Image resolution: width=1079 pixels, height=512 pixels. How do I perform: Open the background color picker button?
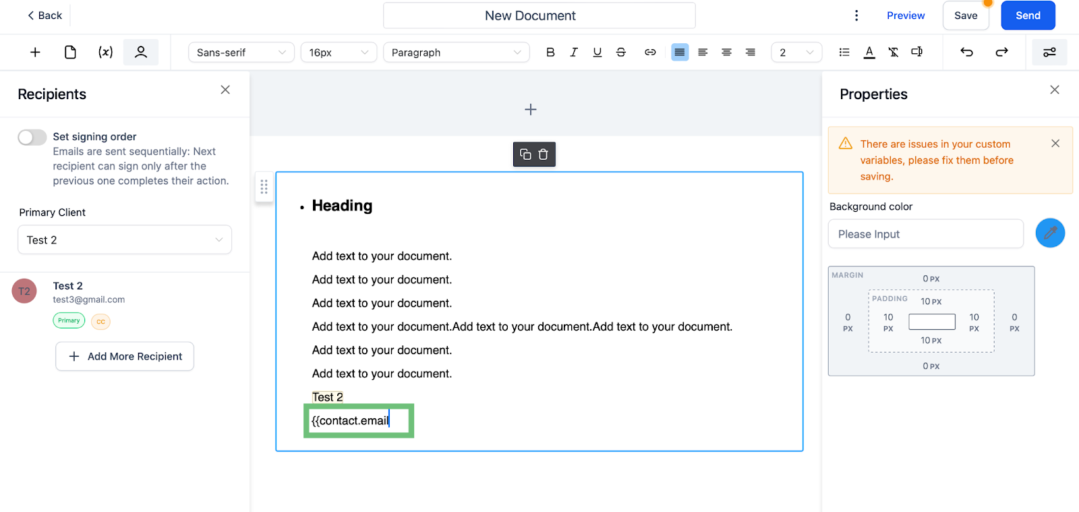coord(1050,233)
